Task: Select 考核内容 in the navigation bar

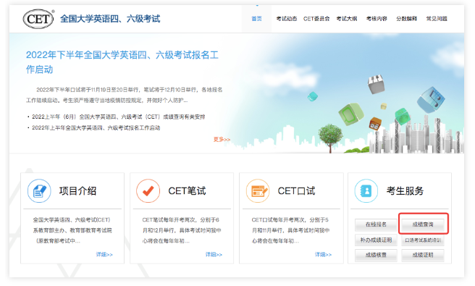Action: click(377, 19)
